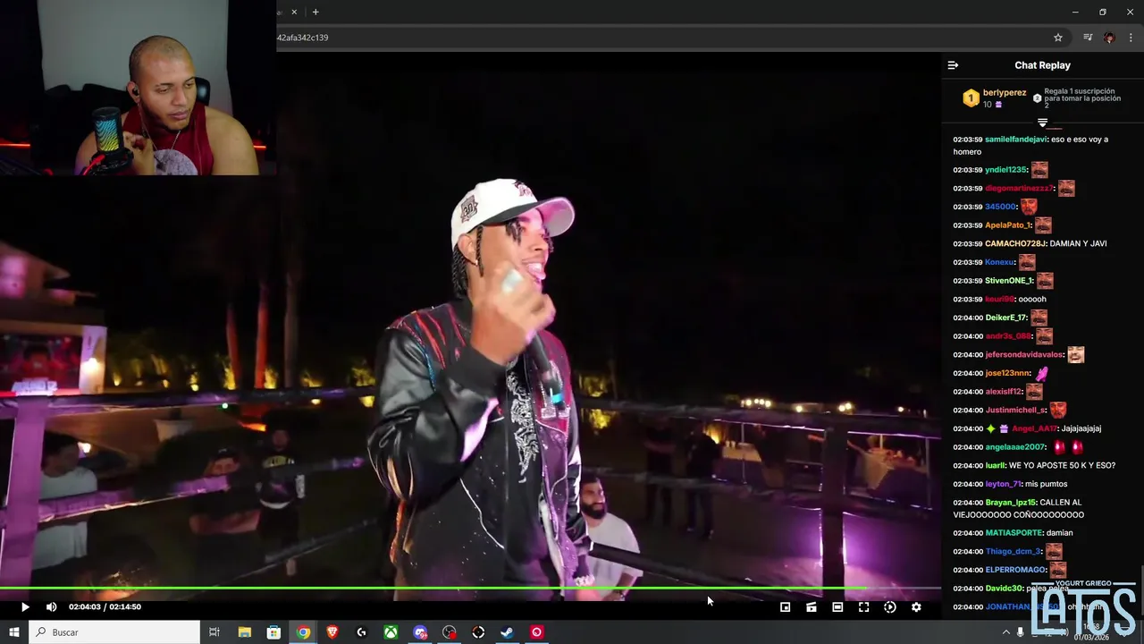Click username Brayan_lpz15 in chat
This screenshot has height=644, width=1144.
1011,503
